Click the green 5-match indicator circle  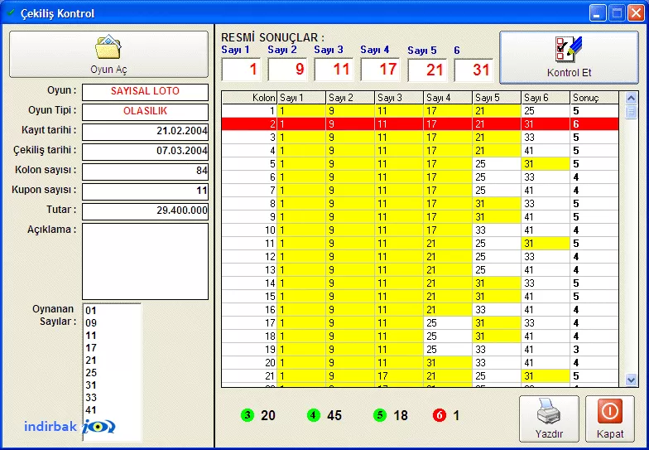(x=379, y=414)
